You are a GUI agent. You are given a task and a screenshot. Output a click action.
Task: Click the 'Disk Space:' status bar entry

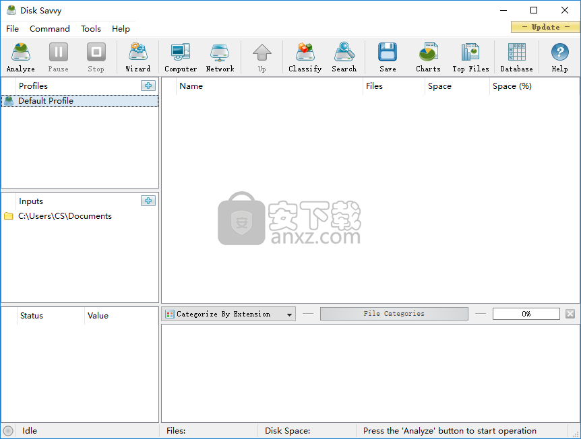(x=288, y=431)
